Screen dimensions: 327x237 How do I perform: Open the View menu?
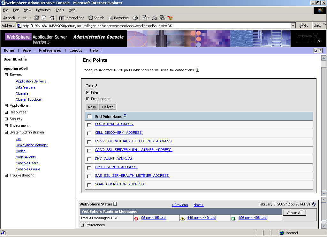click(27, 10)
